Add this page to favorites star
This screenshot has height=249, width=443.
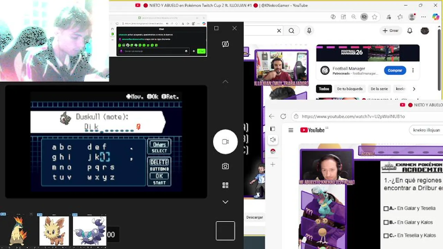[374, 17]
